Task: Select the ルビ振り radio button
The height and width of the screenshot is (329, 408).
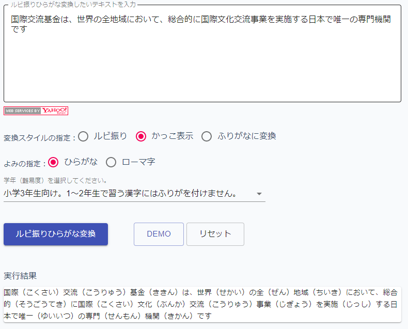Action: pos(83,136)
